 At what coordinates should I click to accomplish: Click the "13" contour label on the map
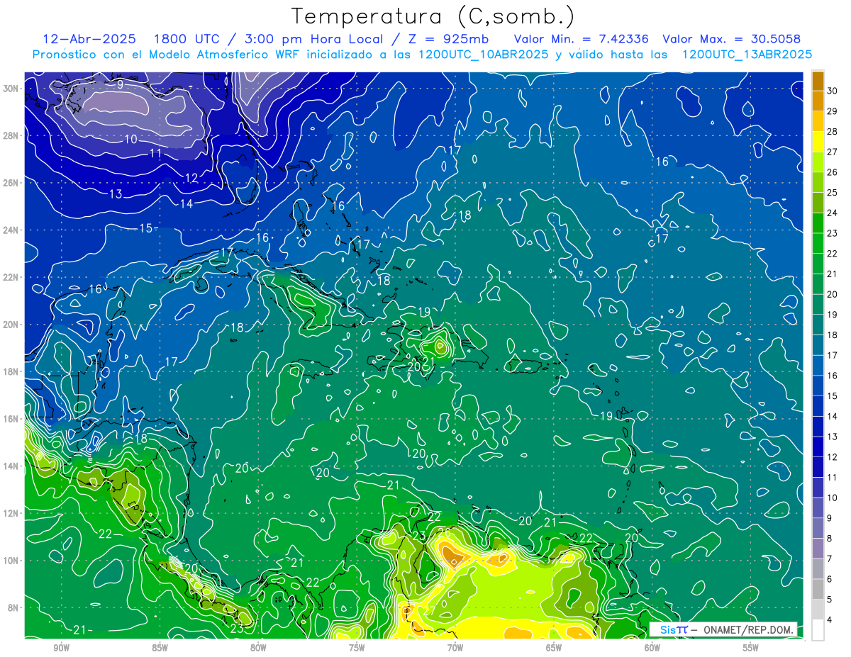click(116, 193)
